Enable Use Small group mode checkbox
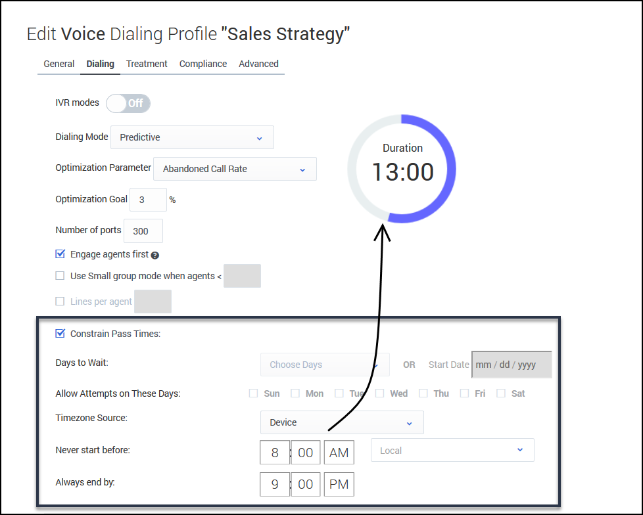The height and width of the screenshot is (515, 643). (60, 276)
